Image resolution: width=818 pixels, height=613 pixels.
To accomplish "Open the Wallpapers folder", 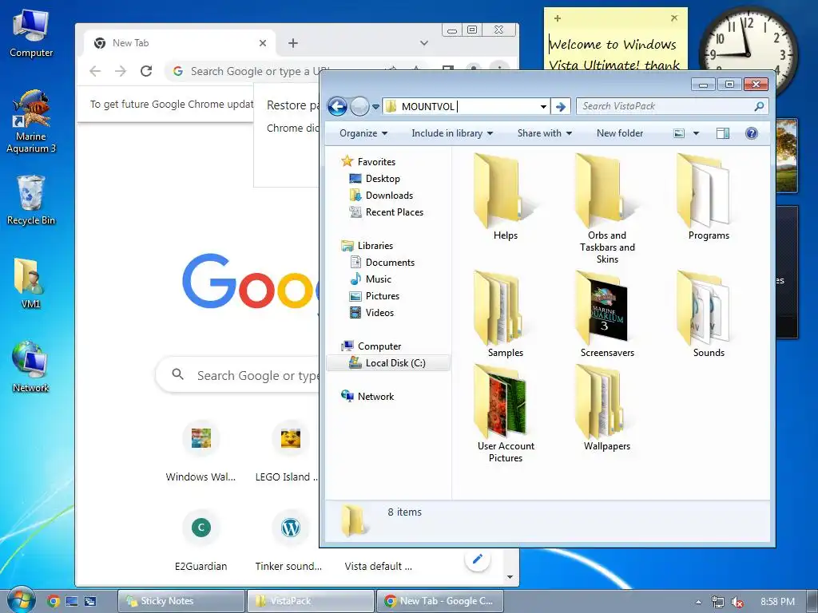I will (607, 408).
